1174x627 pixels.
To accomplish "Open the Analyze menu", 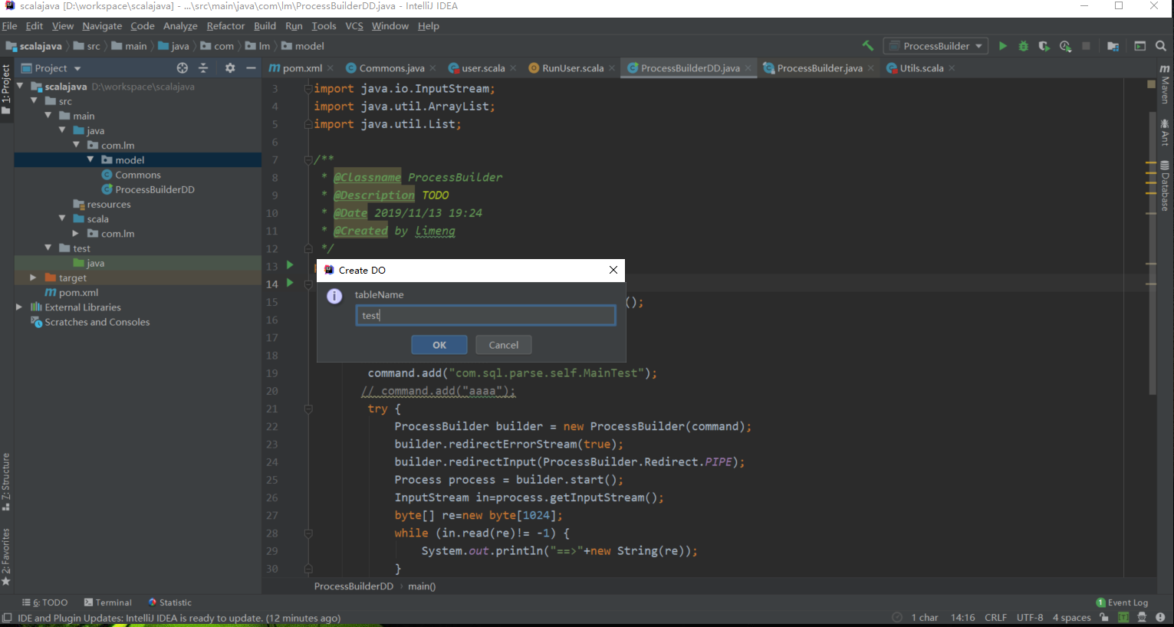I will [180, 25].
